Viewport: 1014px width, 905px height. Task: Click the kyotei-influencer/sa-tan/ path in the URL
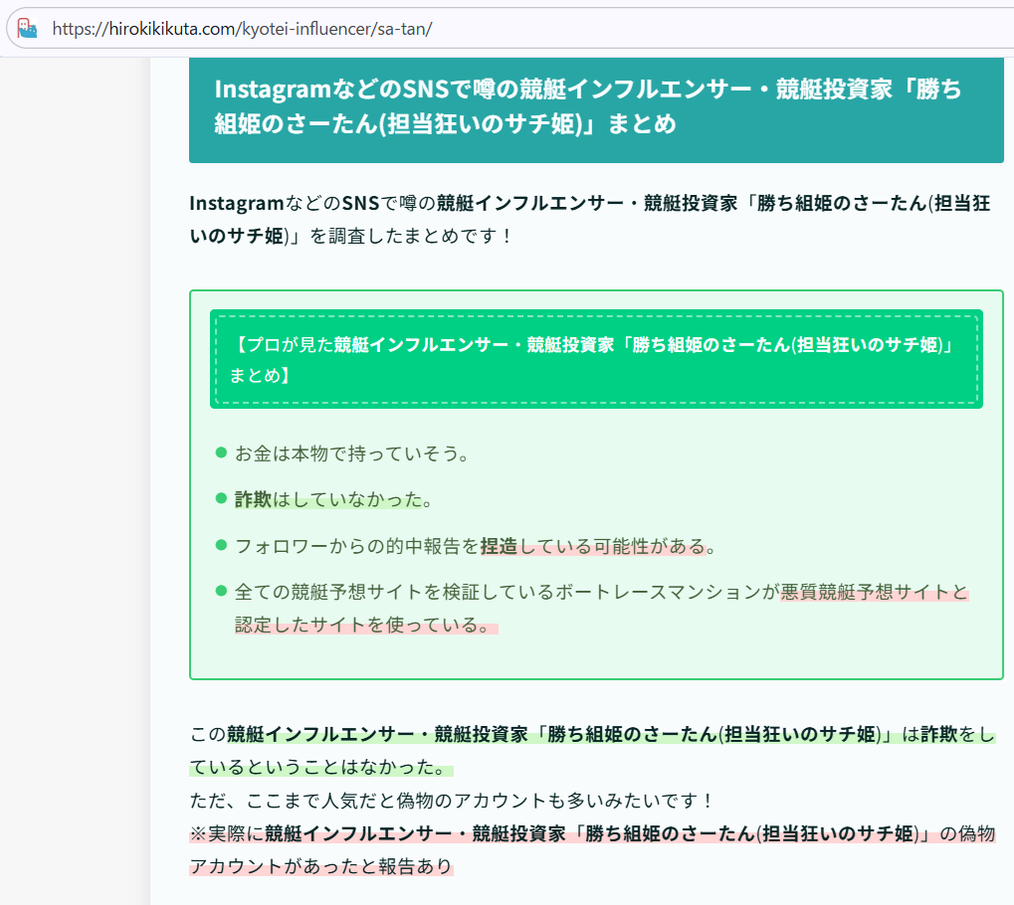tap(336, 29)
